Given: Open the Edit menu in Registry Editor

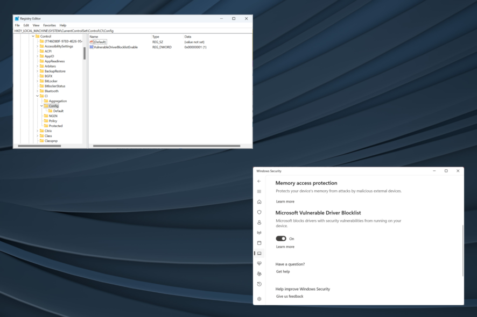Looking at the screenshot, I should [26, 25].
